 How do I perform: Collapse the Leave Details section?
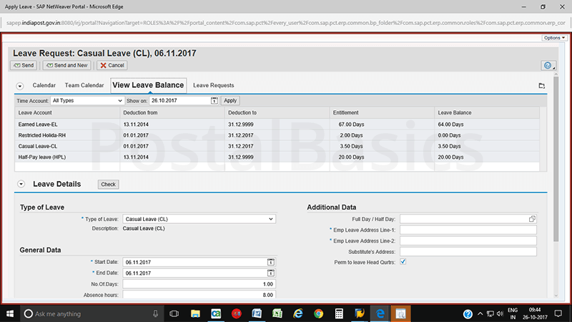(21, 184)
